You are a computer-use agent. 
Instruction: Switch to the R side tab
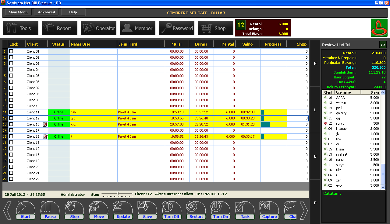[315, 64]
